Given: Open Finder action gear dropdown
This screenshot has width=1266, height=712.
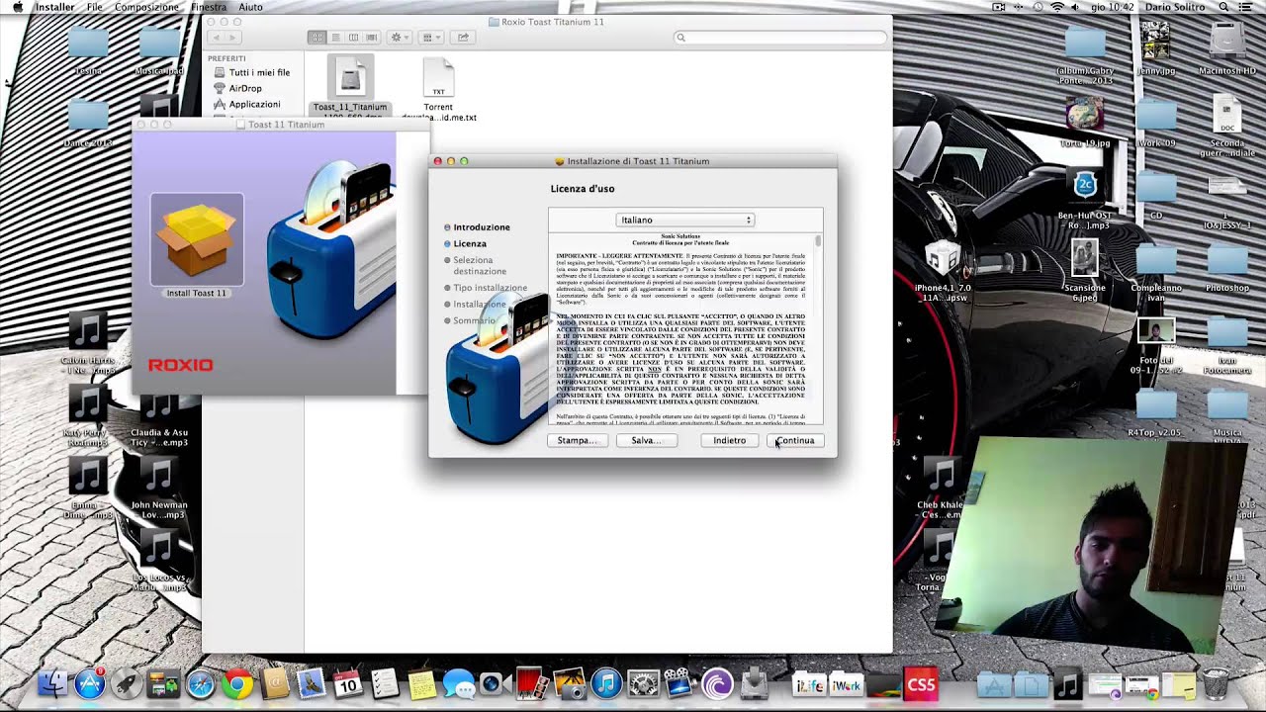Looking at the screenshot, I should [400, 38].
